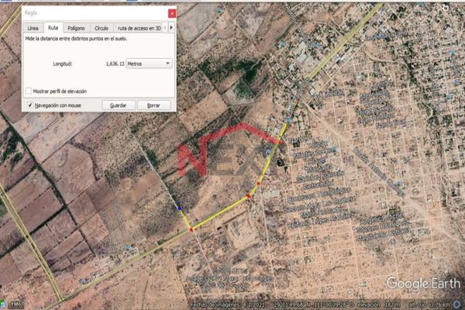This screenshot has width=465, height=310.
Task: Open the Metros units dropdown
Action: pos(149,64)
